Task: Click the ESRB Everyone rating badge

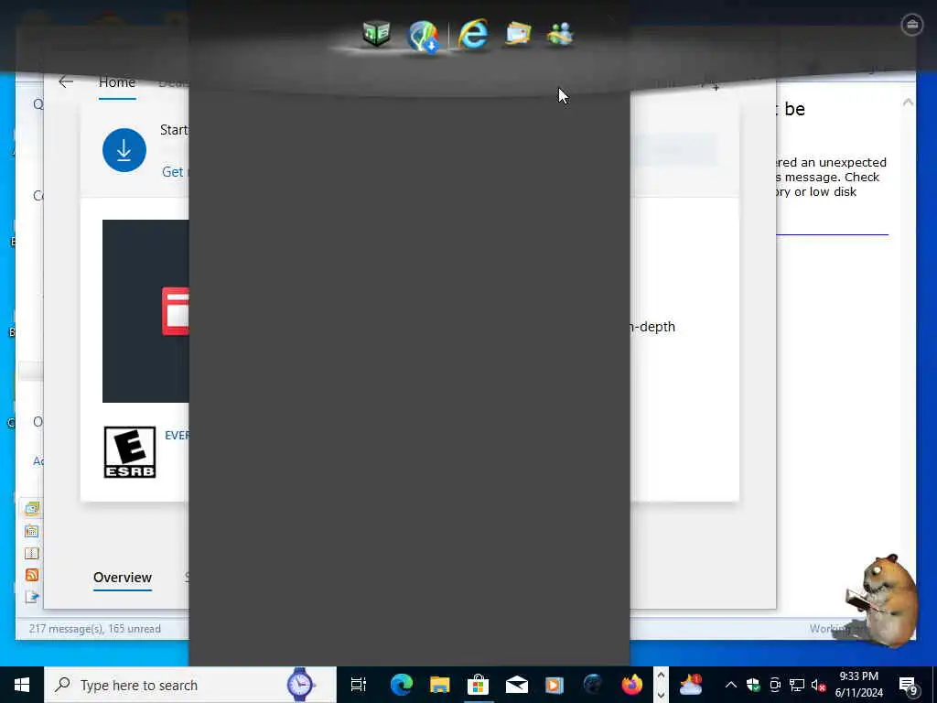Action: [130, 452]
